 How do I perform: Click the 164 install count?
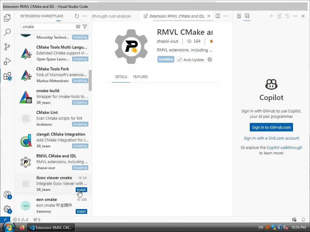(x=194, y=41)
